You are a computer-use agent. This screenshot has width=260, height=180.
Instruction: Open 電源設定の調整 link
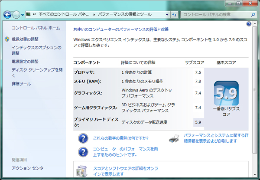point(25,62)
